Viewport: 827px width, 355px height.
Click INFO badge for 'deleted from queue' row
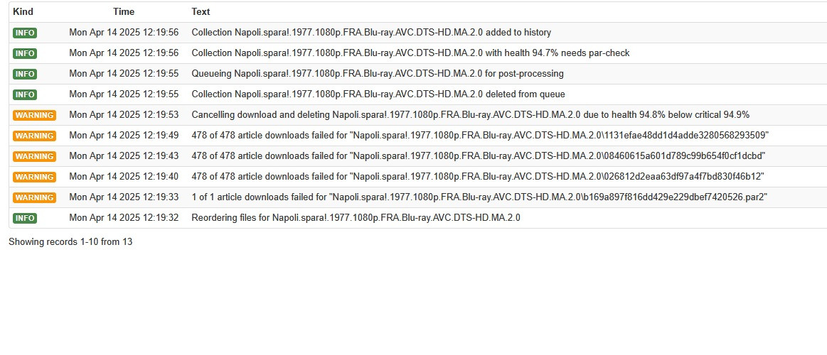[x=25, y=94]
